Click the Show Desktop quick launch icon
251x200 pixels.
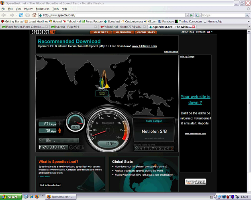[26, 197]
